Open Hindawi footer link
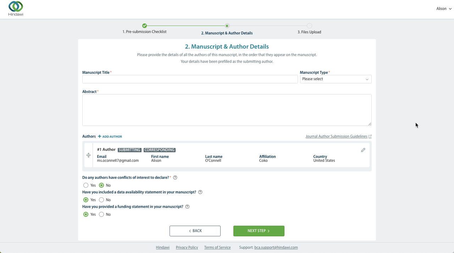 point(162,247)
